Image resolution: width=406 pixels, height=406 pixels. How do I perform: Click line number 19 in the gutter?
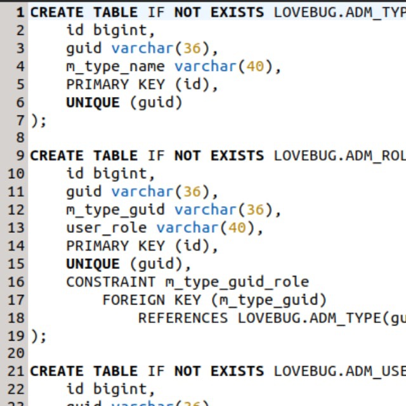tap(16, 336)
